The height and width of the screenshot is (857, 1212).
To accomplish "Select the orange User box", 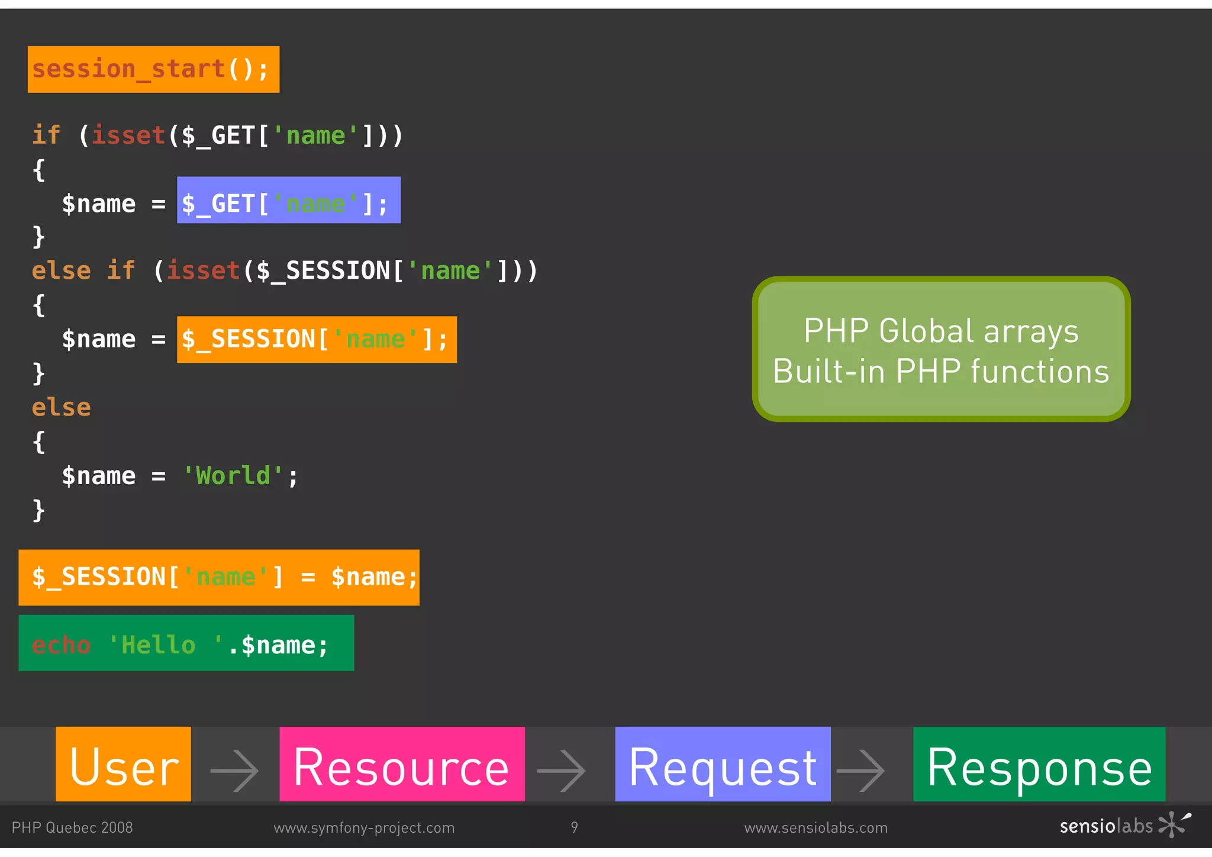I will 123,765.
